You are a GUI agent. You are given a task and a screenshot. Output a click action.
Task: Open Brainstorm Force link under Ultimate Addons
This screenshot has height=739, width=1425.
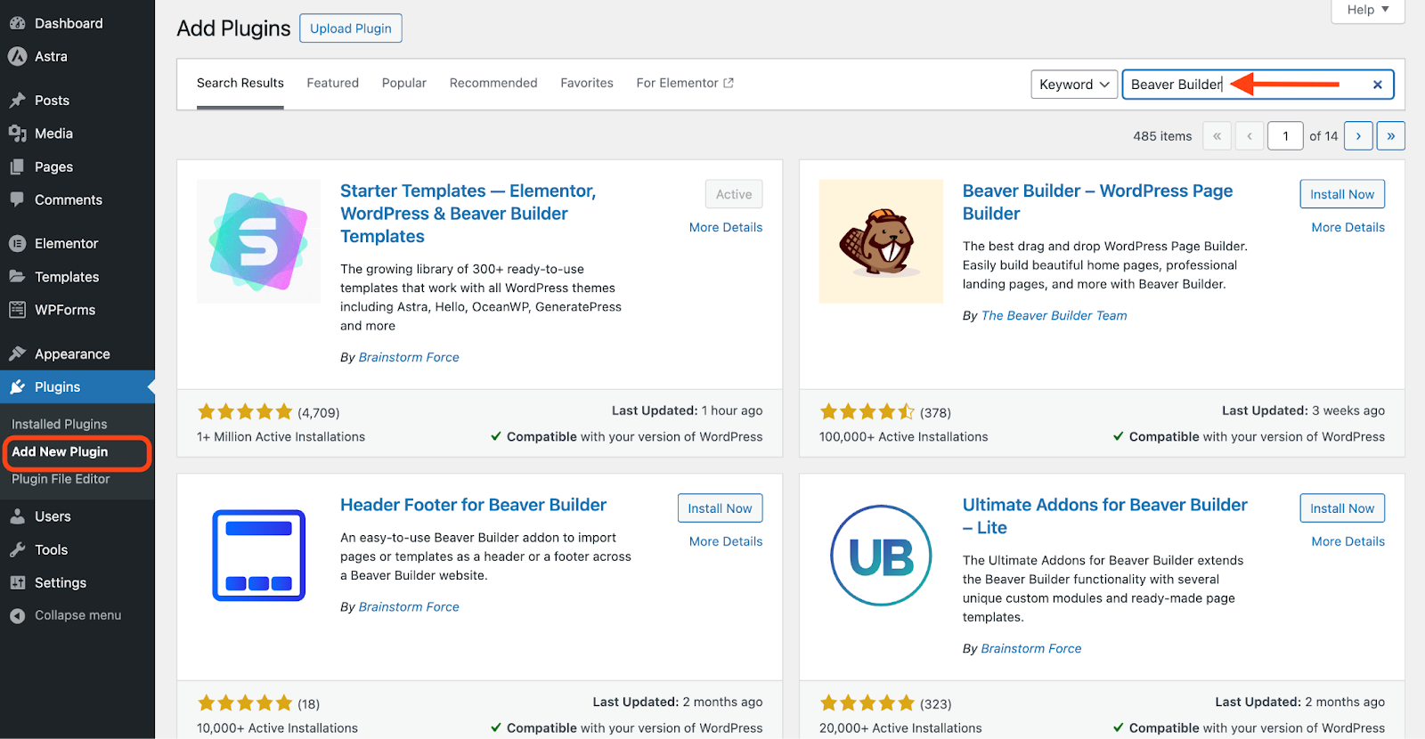point(1031,648)
